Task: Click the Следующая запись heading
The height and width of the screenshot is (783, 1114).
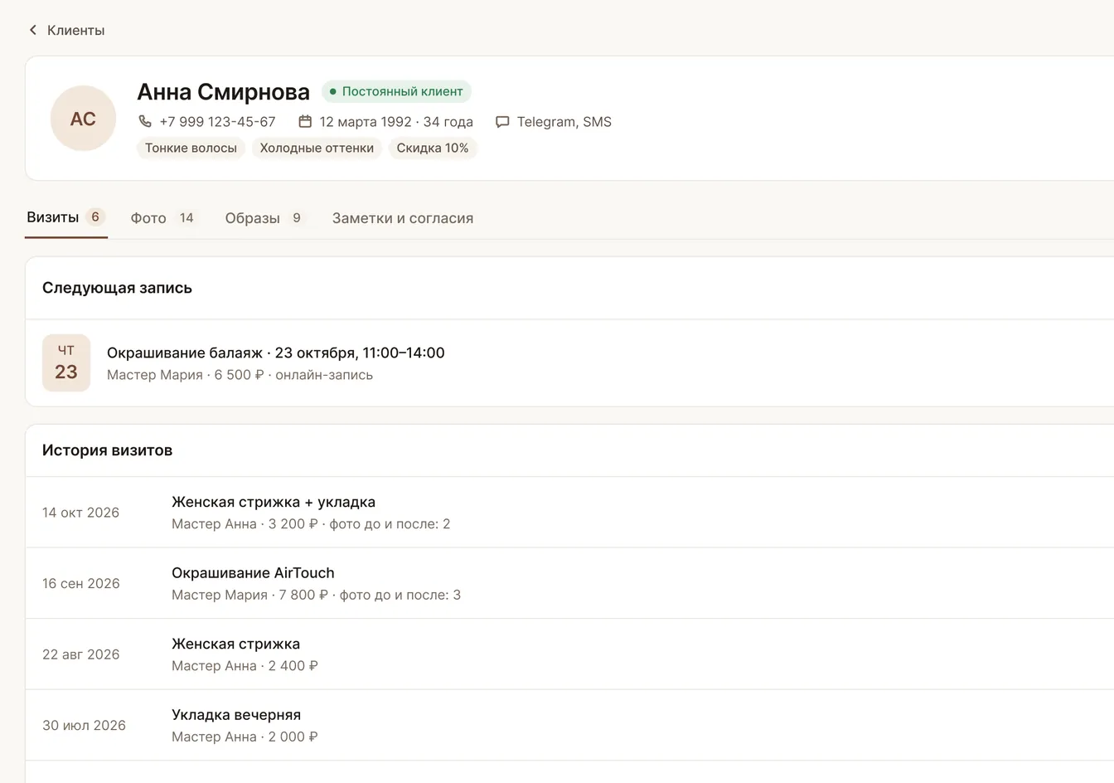Action: [x=117, y=288]
